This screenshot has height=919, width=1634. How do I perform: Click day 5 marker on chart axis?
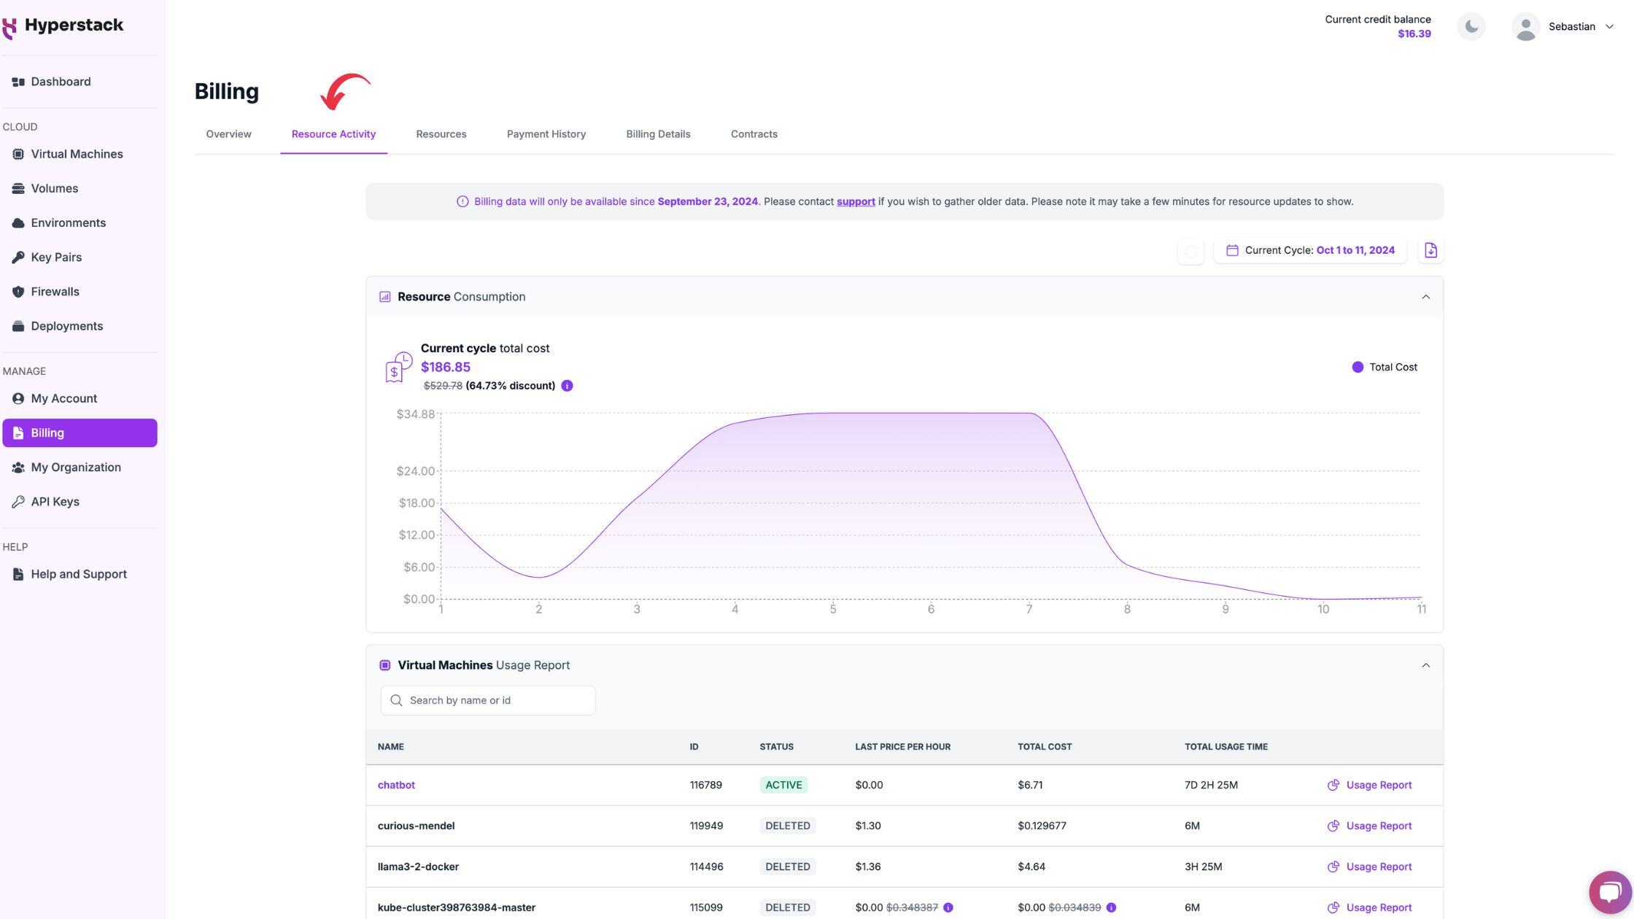coord(832,609)
